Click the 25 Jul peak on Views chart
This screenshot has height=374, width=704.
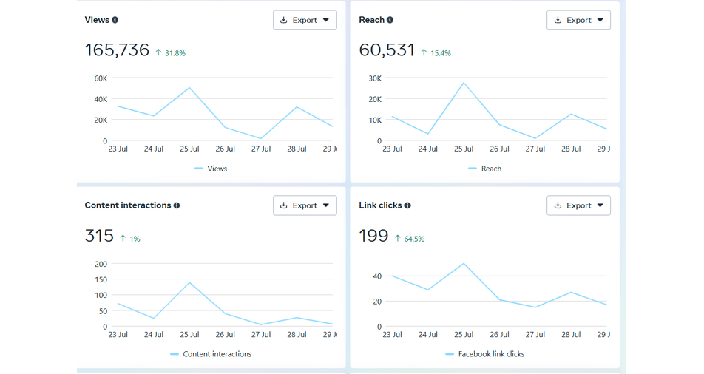coord(190,88)
